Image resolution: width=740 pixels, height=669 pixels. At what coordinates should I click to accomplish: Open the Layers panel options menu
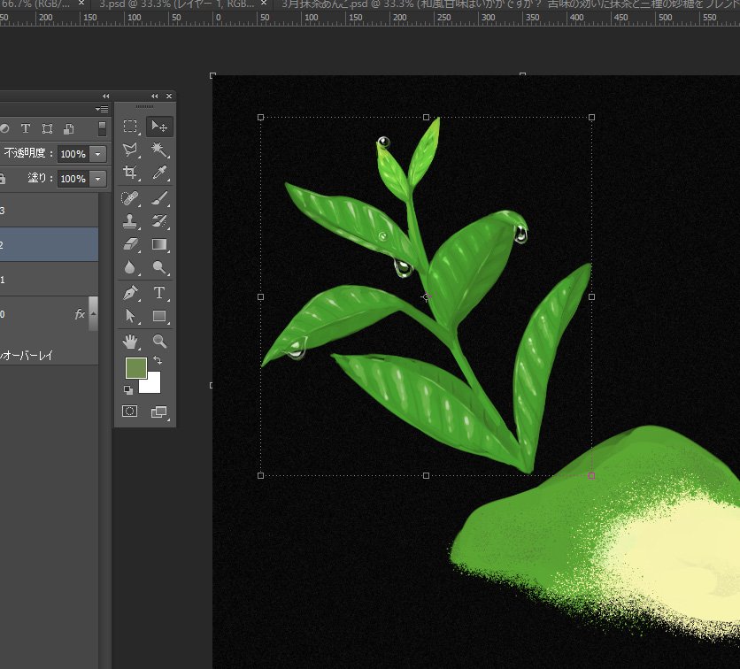(102, 109)
